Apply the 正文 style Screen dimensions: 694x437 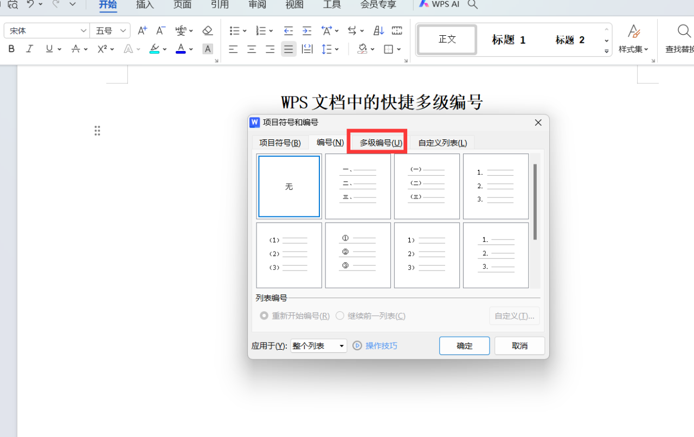447,40
